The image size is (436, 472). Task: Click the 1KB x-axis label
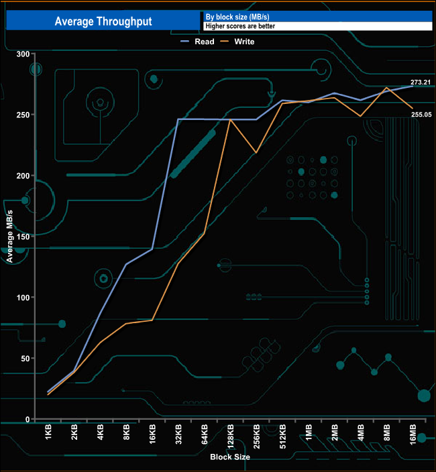48,432
